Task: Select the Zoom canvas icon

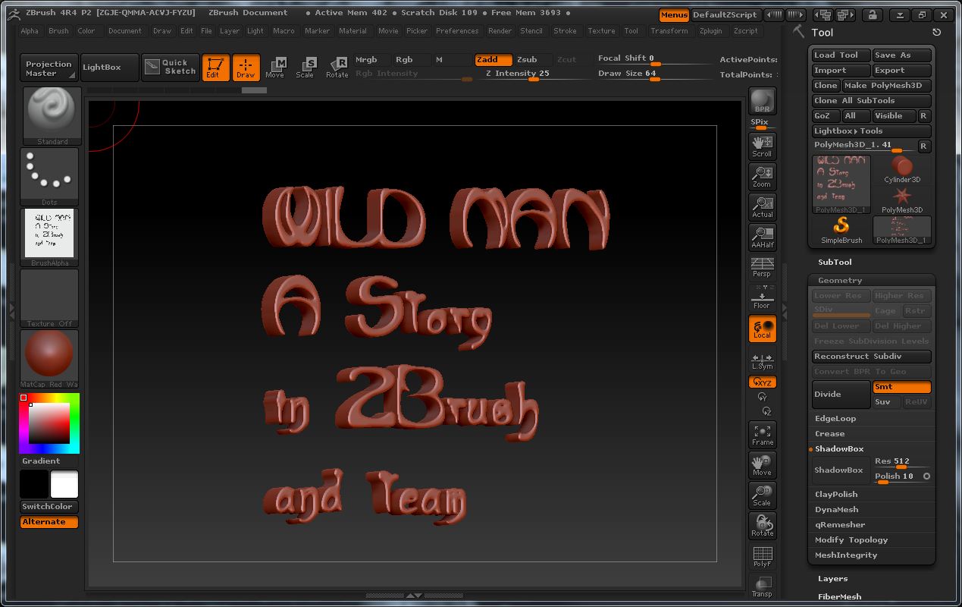Action: point(762,177)
